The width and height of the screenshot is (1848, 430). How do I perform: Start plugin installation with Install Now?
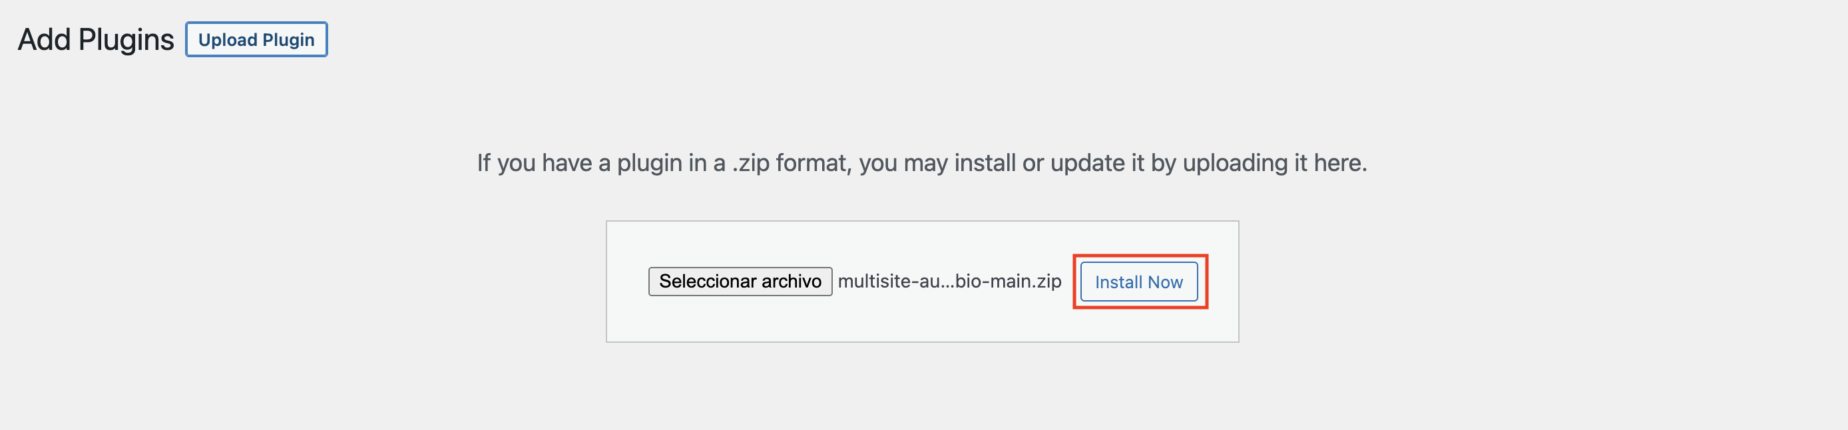point(1138,282)
